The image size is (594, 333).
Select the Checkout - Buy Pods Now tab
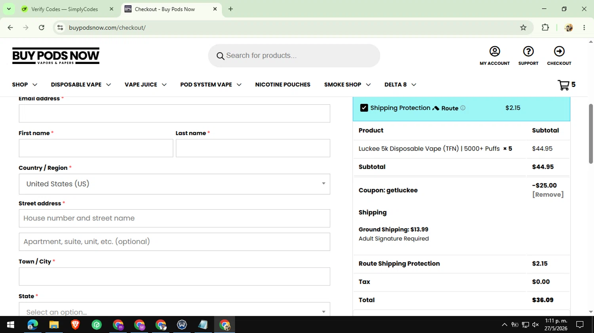pyautogui.click(x=165, y=9)
